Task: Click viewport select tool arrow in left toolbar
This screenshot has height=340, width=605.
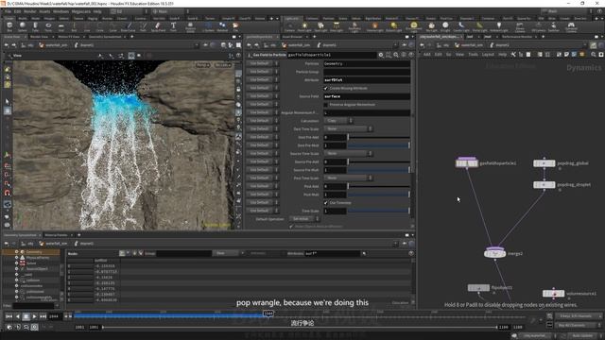Action: [x=8, y=101]
